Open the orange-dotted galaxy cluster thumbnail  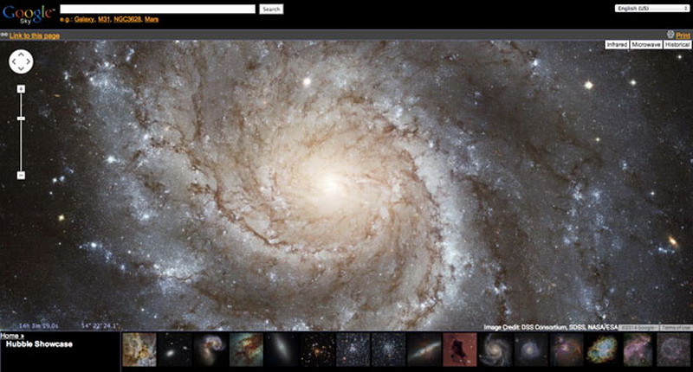tap(317, 350)
